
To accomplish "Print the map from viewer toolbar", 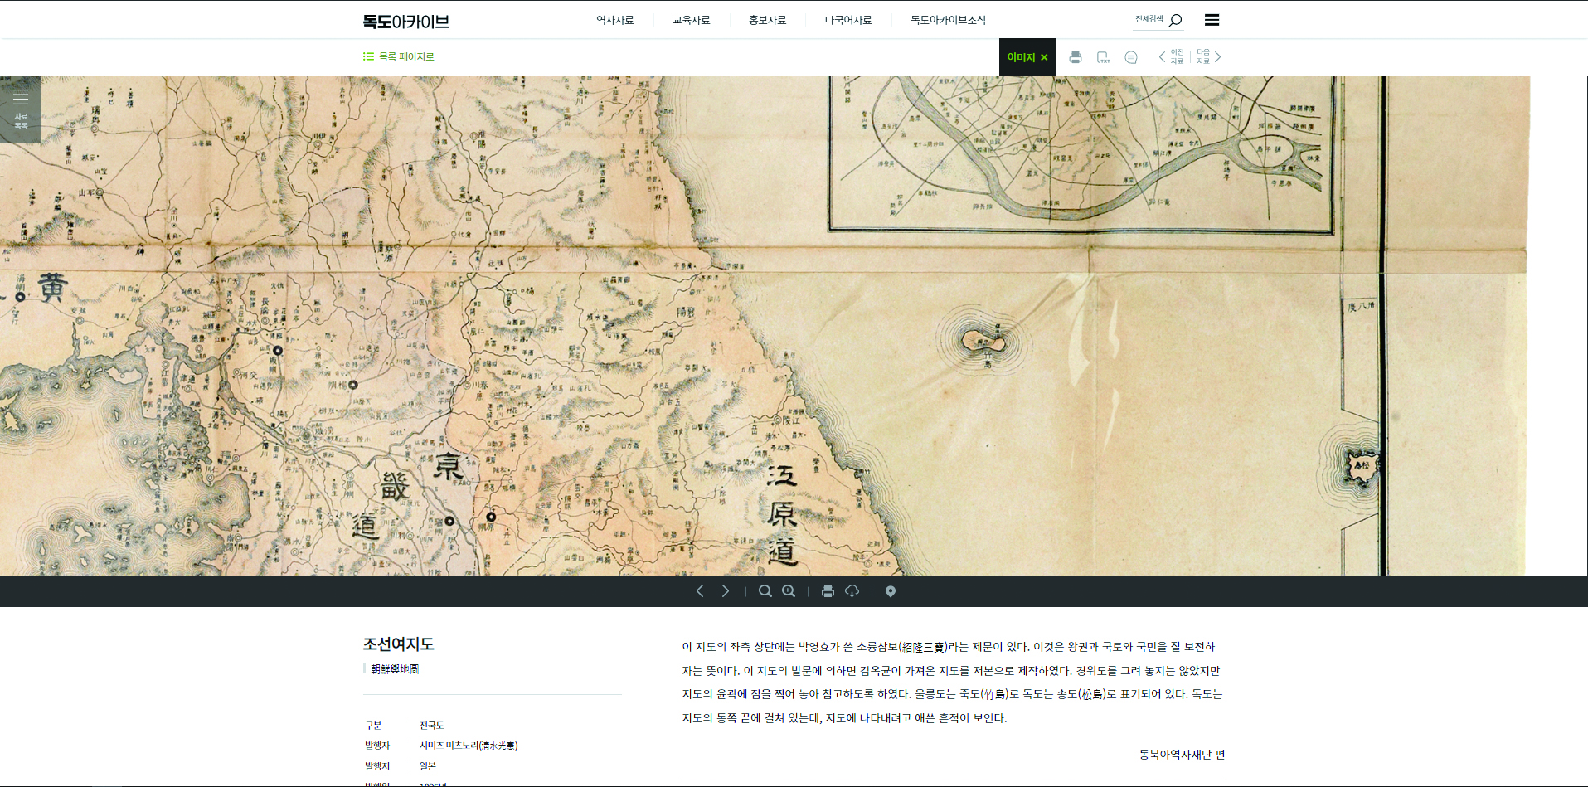I will coord(828,591).
